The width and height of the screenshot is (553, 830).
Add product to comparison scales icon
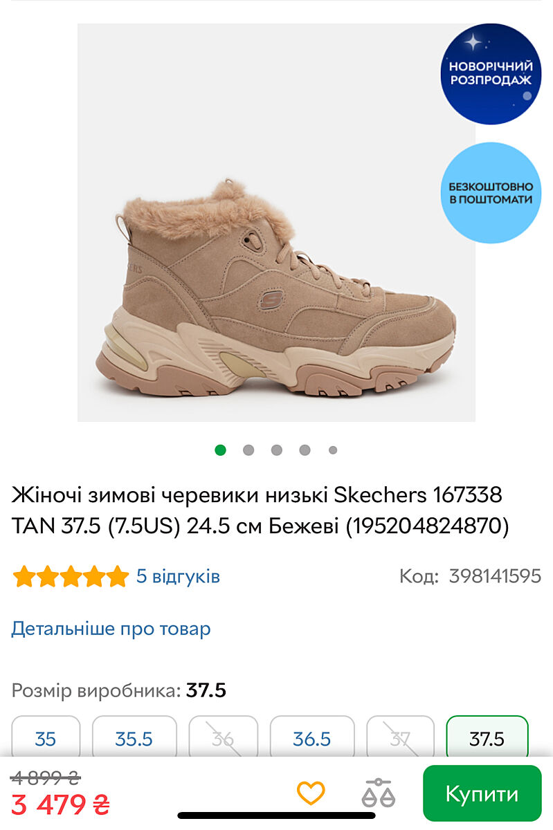(x=379, y=793)
